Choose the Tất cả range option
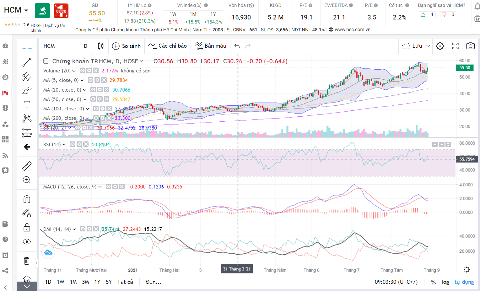Screen dimensions: 480x291 tap(125, 282)
